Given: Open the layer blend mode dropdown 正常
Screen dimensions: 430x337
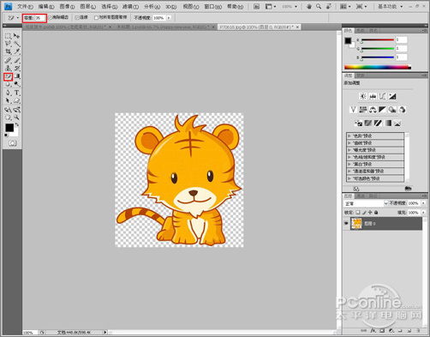Looking at the screenshot, I should coord(366,203).
